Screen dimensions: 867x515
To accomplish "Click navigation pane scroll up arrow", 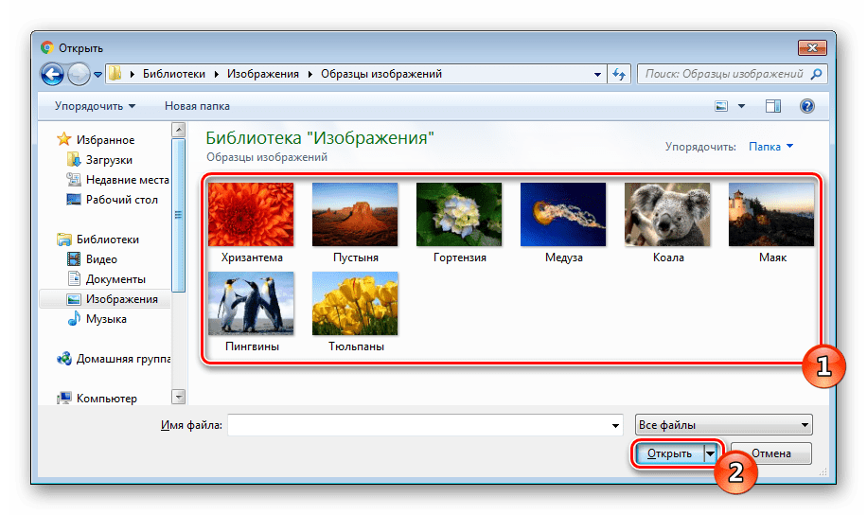I will tap(179, 130).
